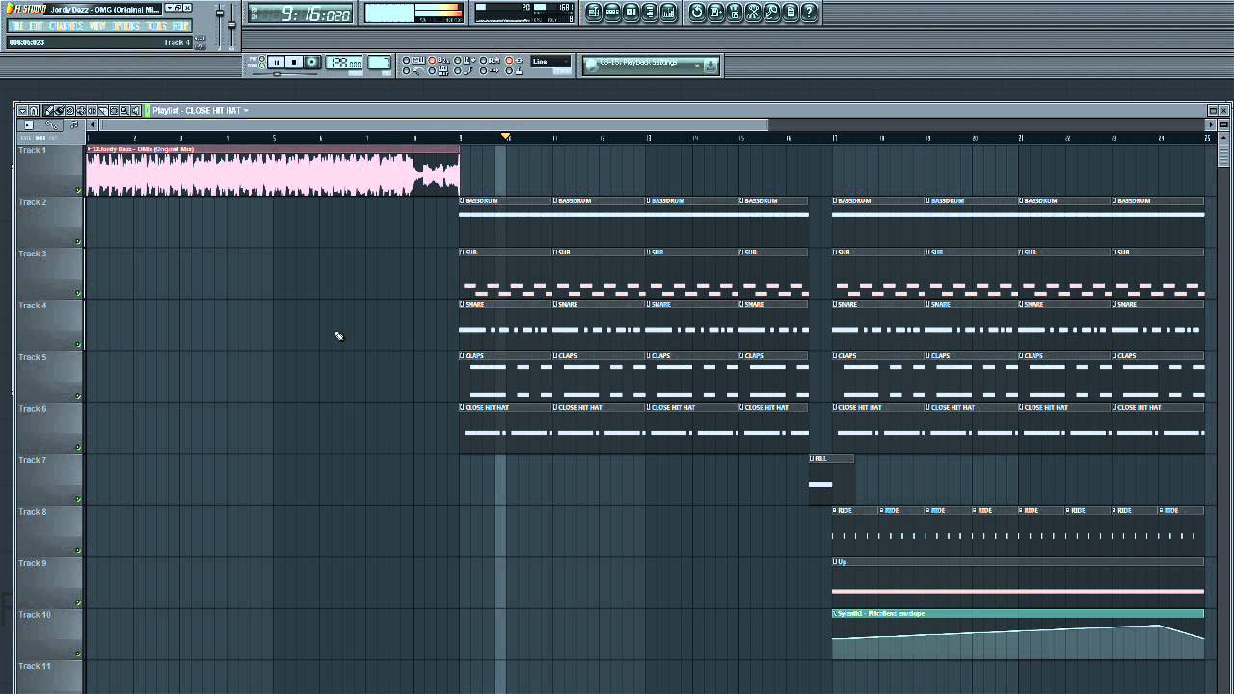Open the OPTIONS menu
Viewport: 1234px width, 694px height.
coord(126,26)
